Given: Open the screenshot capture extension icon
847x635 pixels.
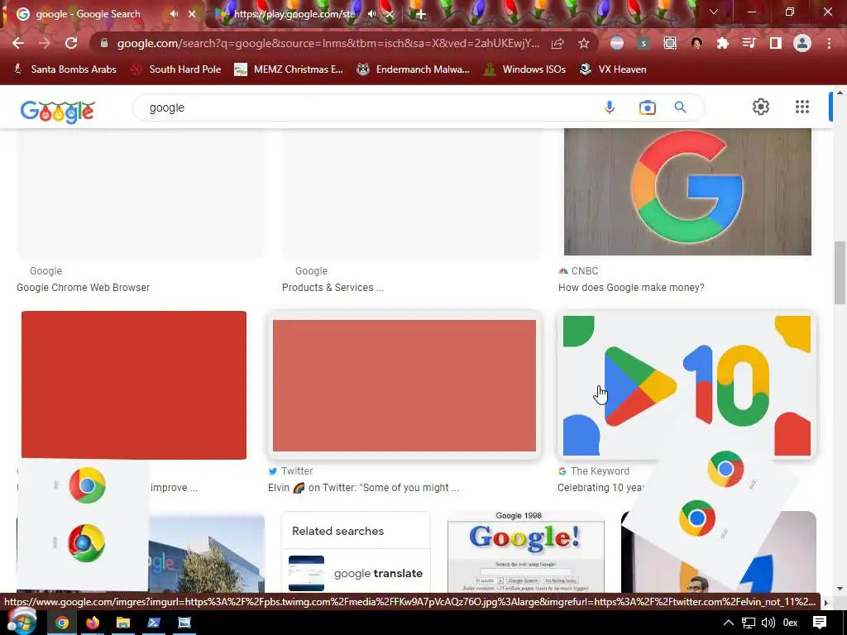Looking at the screenshot, I should coord(670,43).
